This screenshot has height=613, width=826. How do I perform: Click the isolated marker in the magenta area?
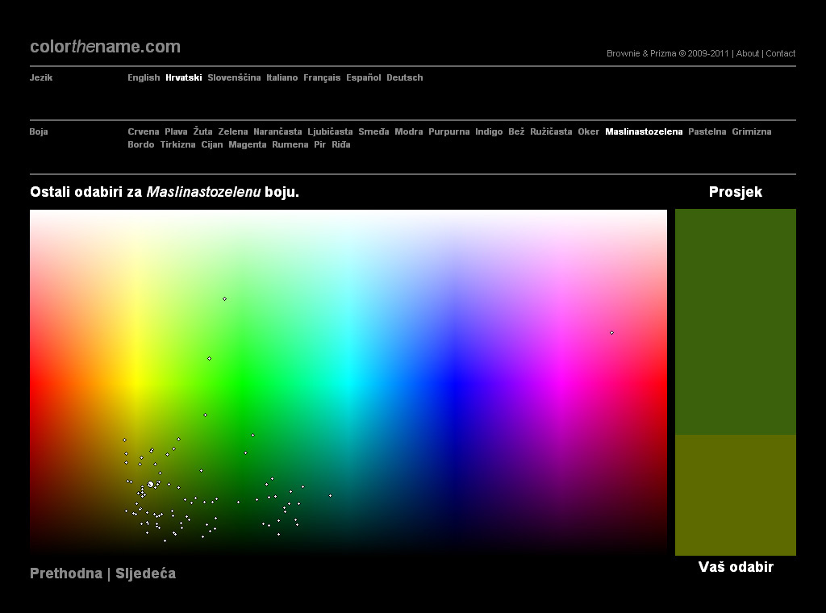coord(611,332)
